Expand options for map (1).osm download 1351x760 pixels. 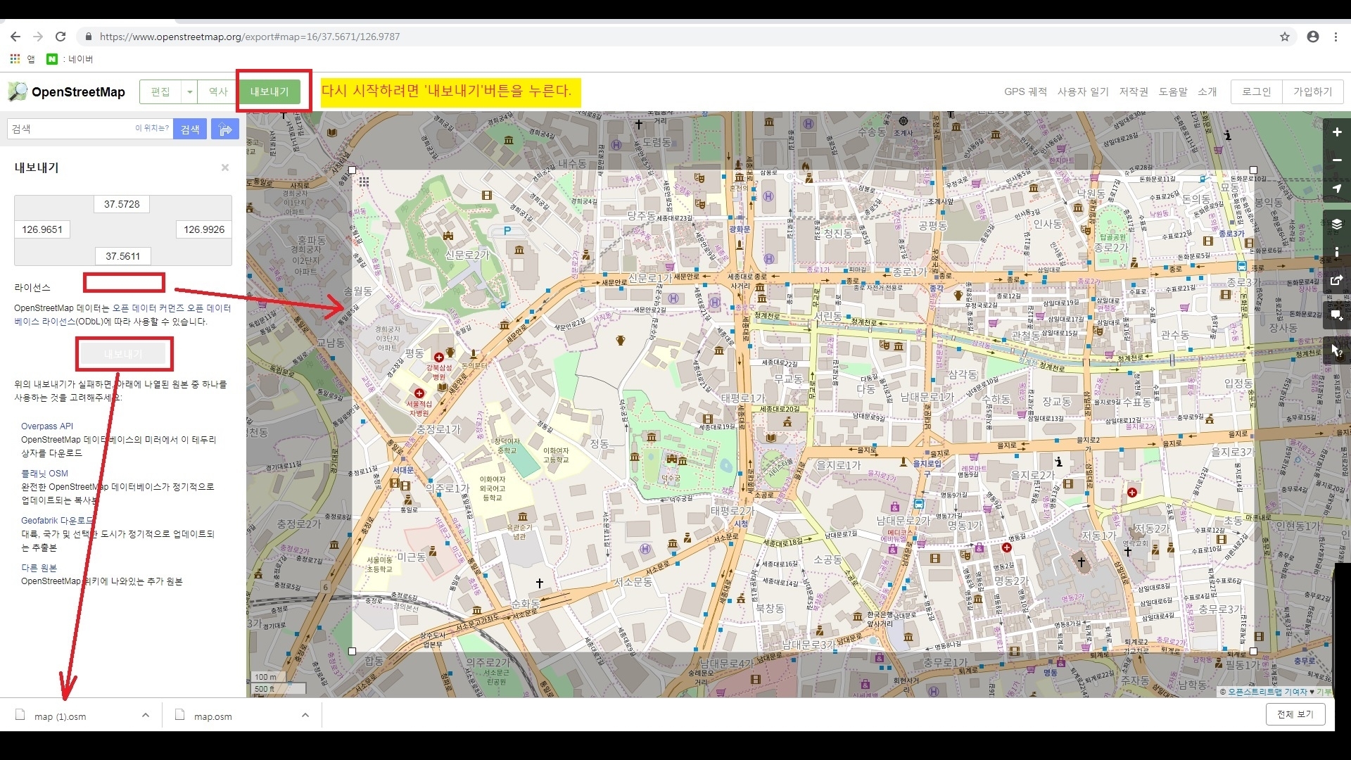(x=146, y=715)
